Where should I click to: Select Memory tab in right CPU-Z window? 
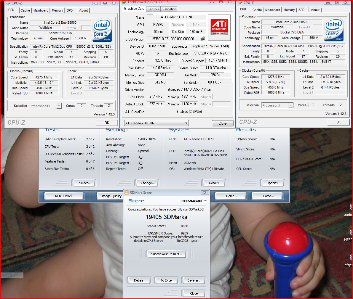click(x=289, y=10)
